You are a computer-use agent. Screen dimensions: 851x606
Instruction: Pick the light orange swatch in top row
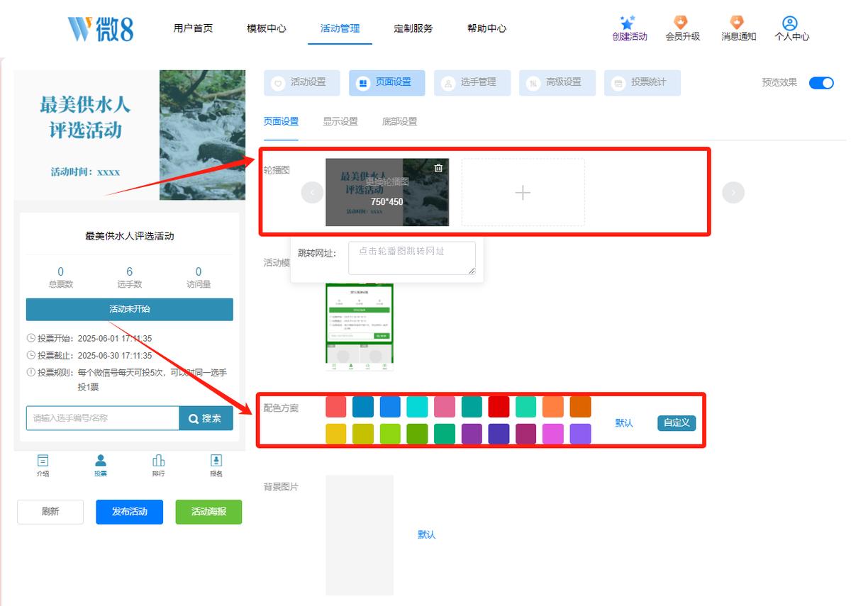pyautogui.click(x=553, y=407)
